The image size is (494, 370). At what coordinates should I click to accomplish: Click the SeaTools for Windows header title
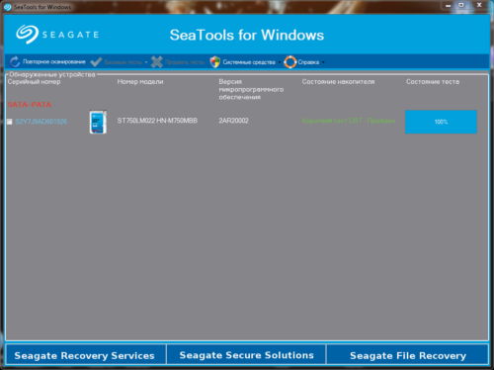247,35
